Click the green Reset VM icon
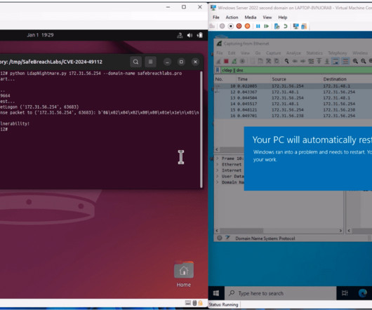 266,26
